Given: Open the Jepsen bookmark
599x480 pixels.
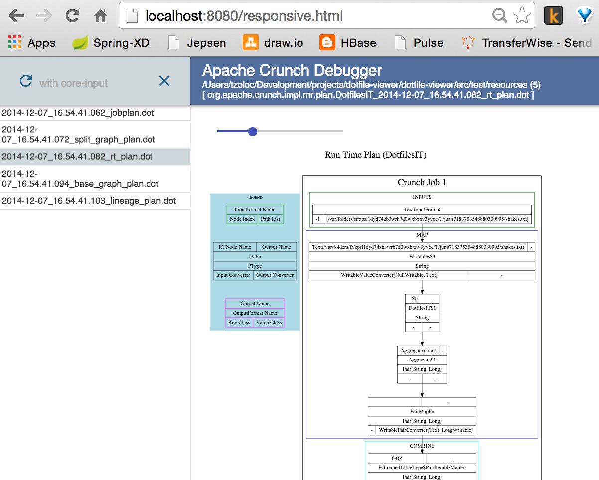Looking at the screenshot, I should 197,43.
